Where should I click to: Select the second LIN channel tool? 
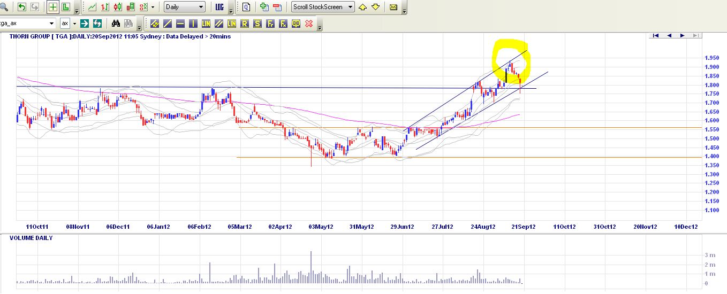click(x=231, y=24)
